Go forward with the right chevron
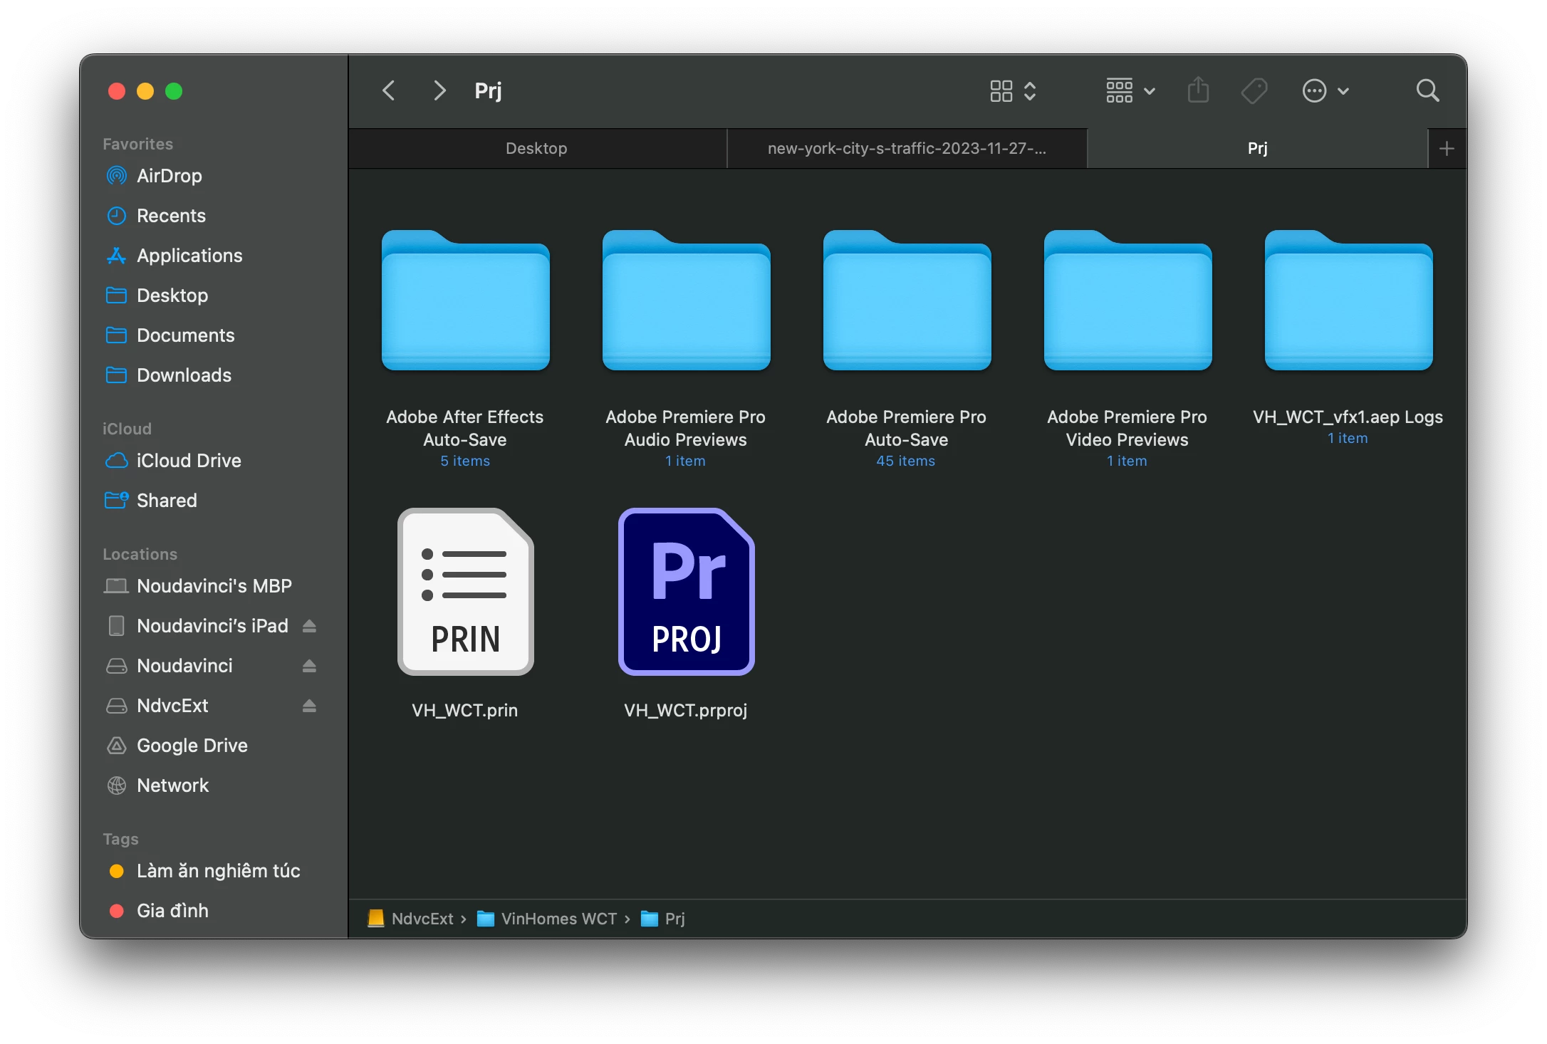 tap(439, 90)
